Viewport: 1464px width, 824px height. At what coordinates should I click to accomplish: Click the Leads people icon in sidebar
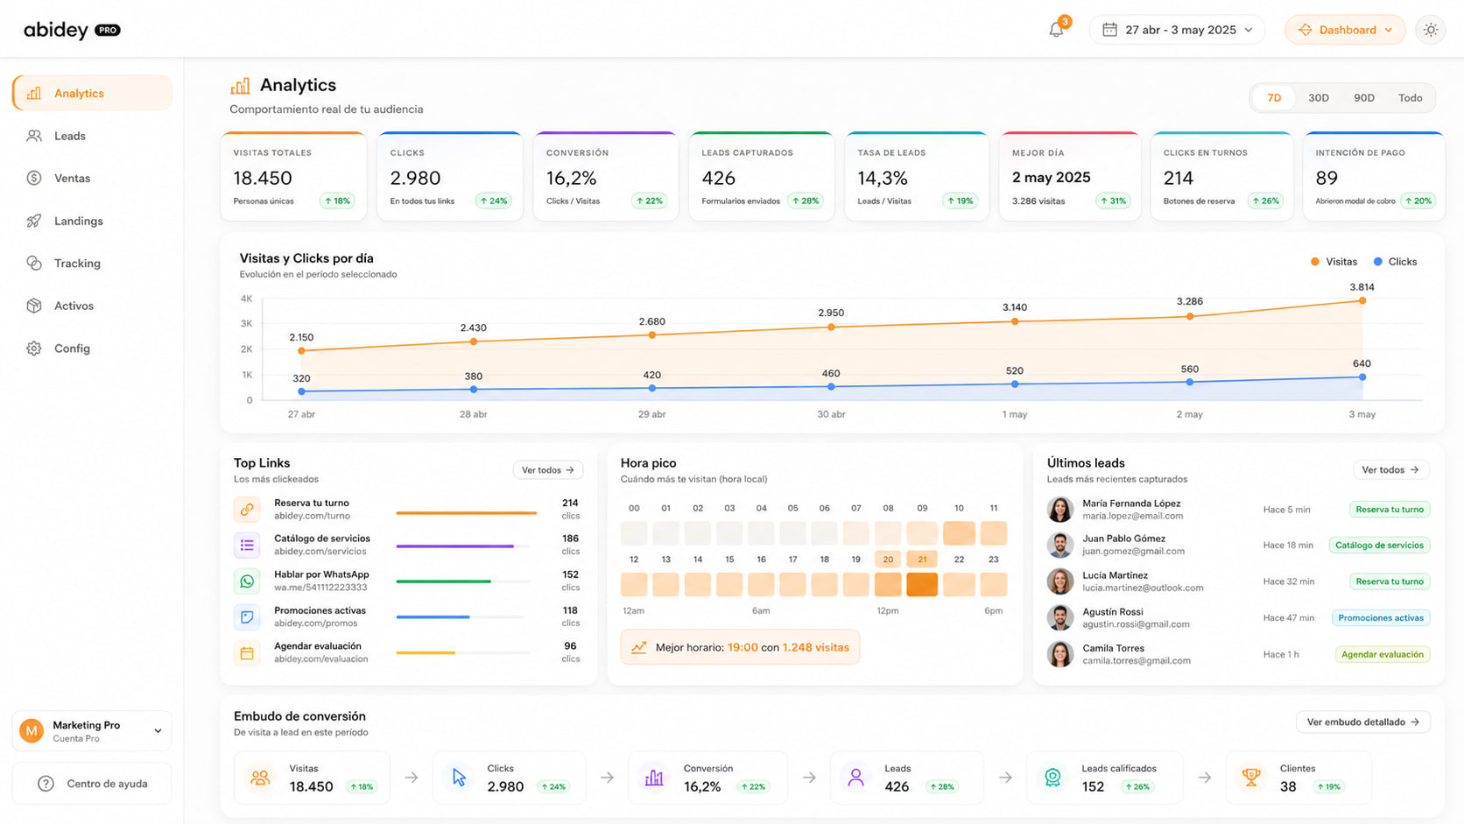34,136
